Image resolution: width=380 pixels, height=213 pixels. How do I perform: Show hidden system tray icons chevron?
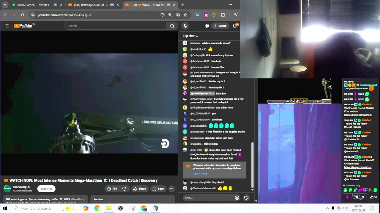pos(327,208)
